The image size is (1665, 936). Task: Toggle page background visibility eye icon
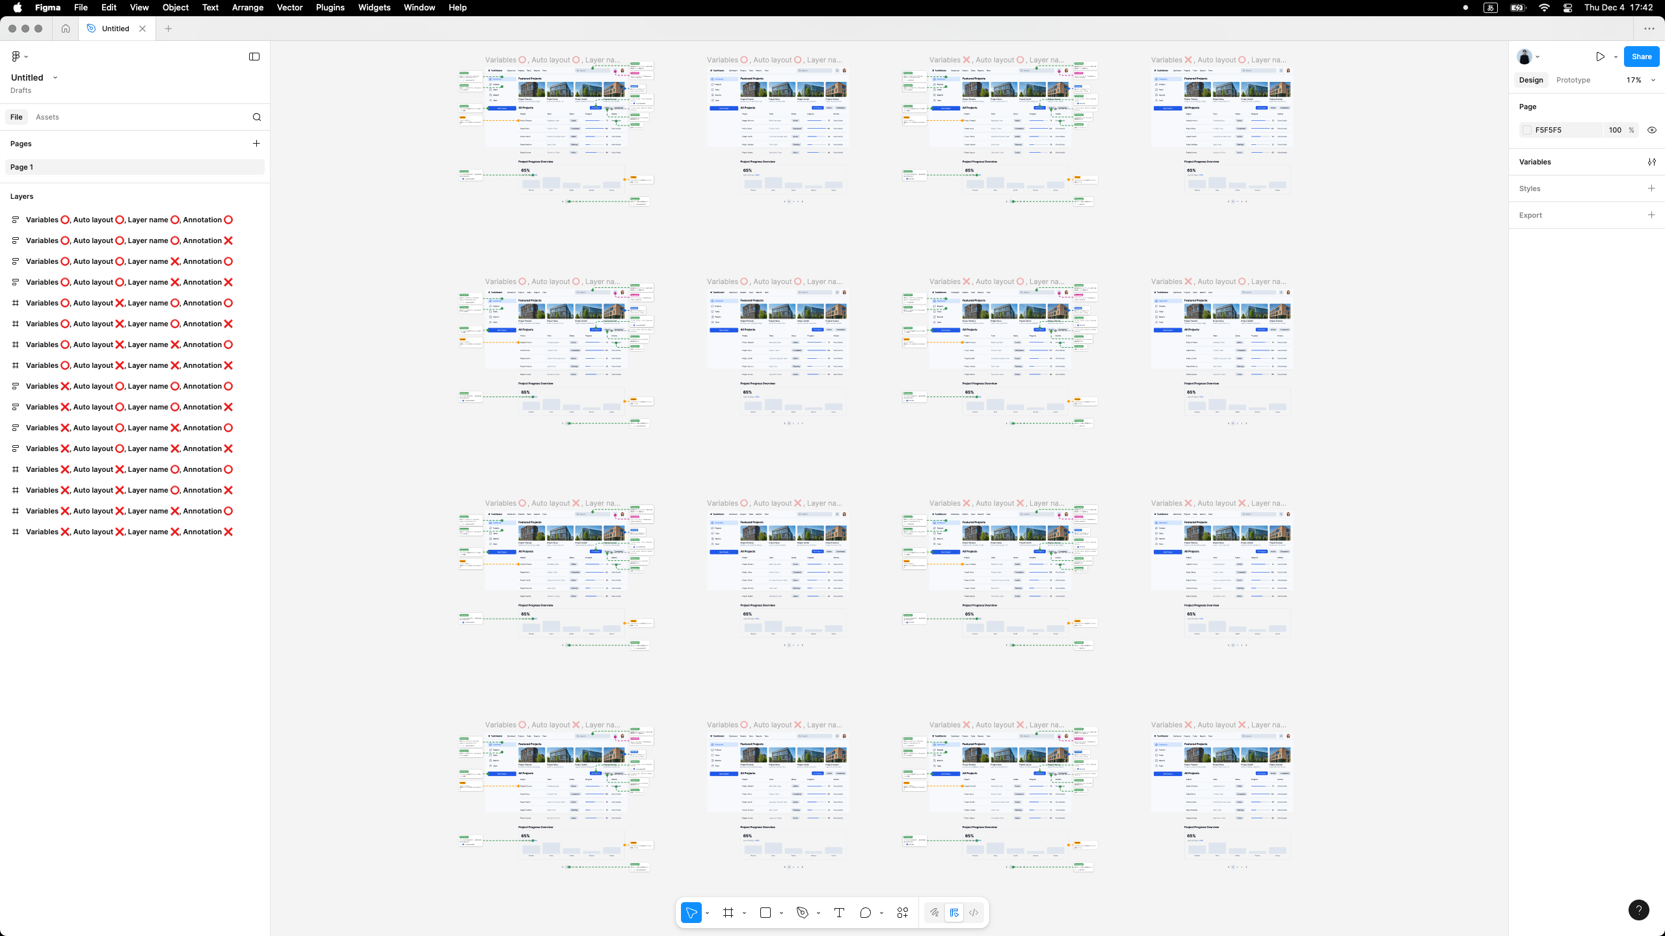[x=1651, y=130]
